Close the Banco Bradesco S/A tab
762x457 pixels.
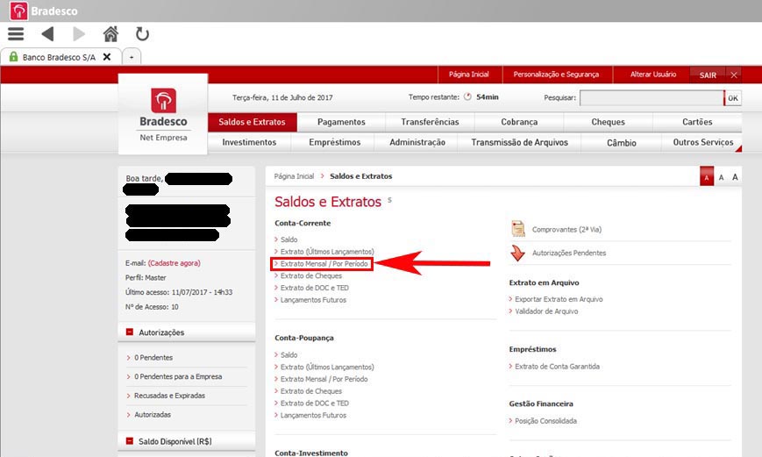[x=106, y=56]
